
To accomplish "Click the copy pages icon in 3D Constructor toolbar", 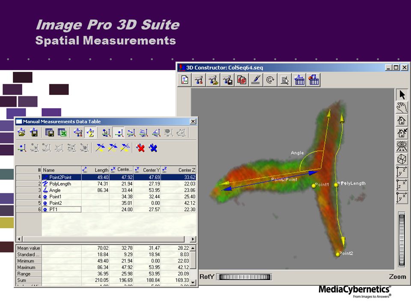I will 241,80.
